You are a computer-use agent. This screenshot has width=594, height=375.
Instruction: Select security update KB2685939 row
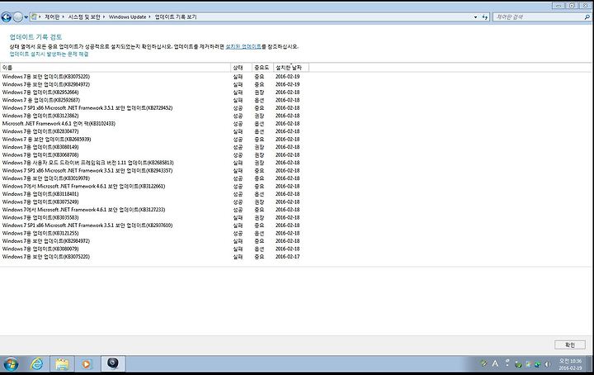[154, 139]
